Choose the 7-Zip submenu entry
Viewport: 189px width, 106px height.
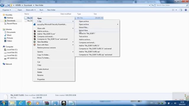point(54,21)
